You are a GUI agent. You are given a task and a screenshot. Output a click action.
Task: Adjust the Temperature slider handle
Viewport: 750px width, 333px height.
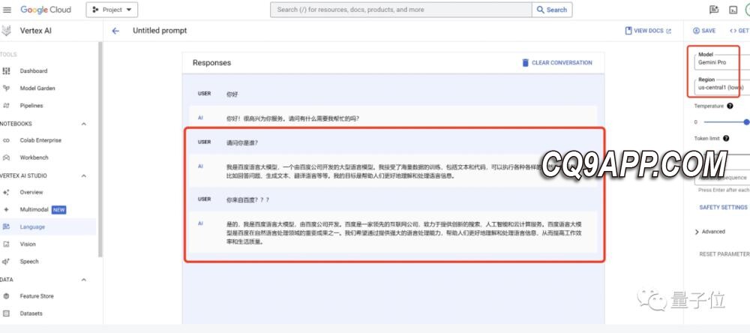click(747, 122)
